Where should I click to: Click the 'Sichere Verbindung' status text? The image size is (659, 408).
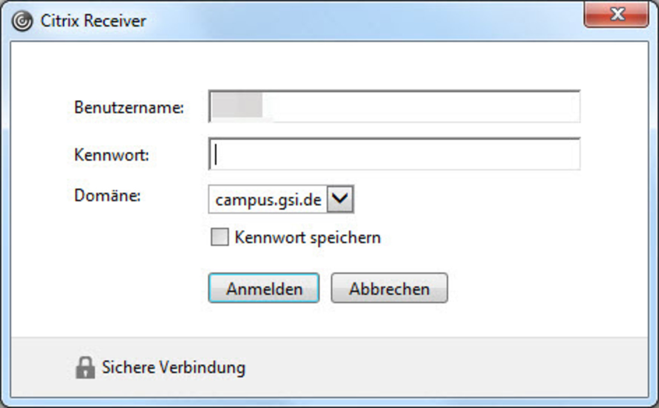(174, 368)
